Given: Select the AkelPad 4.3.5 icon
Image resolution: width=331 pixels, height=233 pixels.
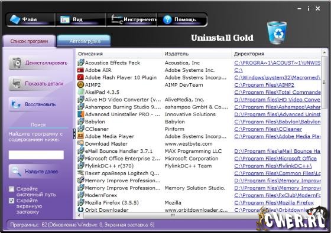Looking at the screenshot, I should coord(80,92).
